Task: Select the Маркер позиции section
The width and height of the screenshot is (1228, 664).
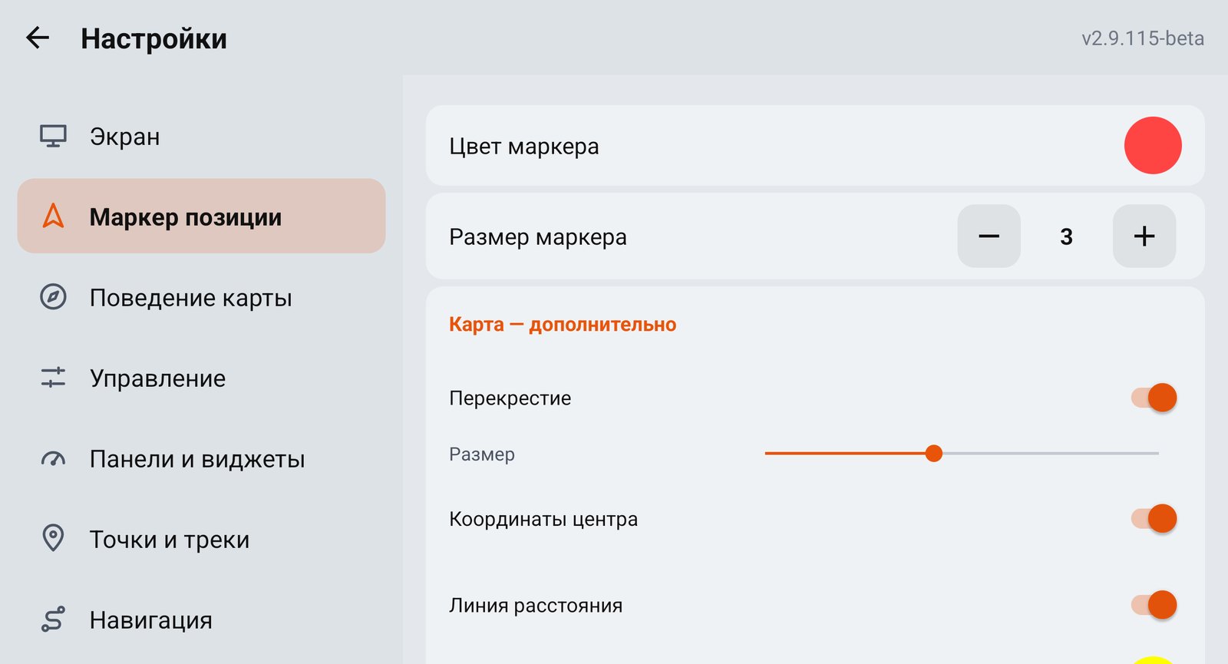Action: click(x=201, y=216)
